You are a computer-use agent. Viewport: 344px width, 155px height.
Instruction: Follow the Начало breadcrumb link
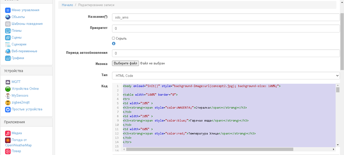[x=67, y=5]
